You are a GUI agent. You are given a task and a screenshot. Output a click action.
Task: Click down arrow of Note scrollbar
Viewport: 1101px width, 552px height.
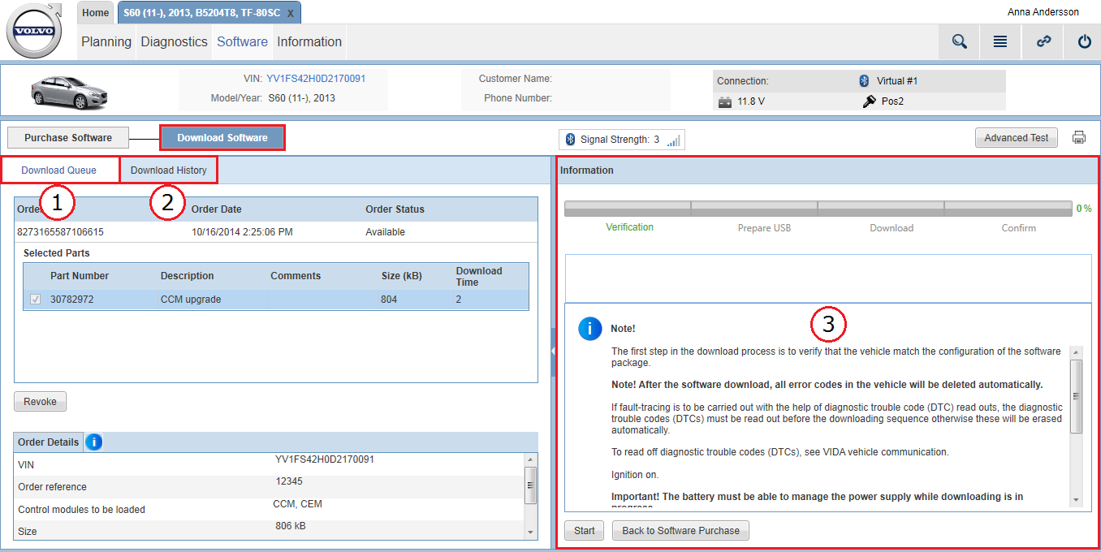click(x=1076, y=500)
